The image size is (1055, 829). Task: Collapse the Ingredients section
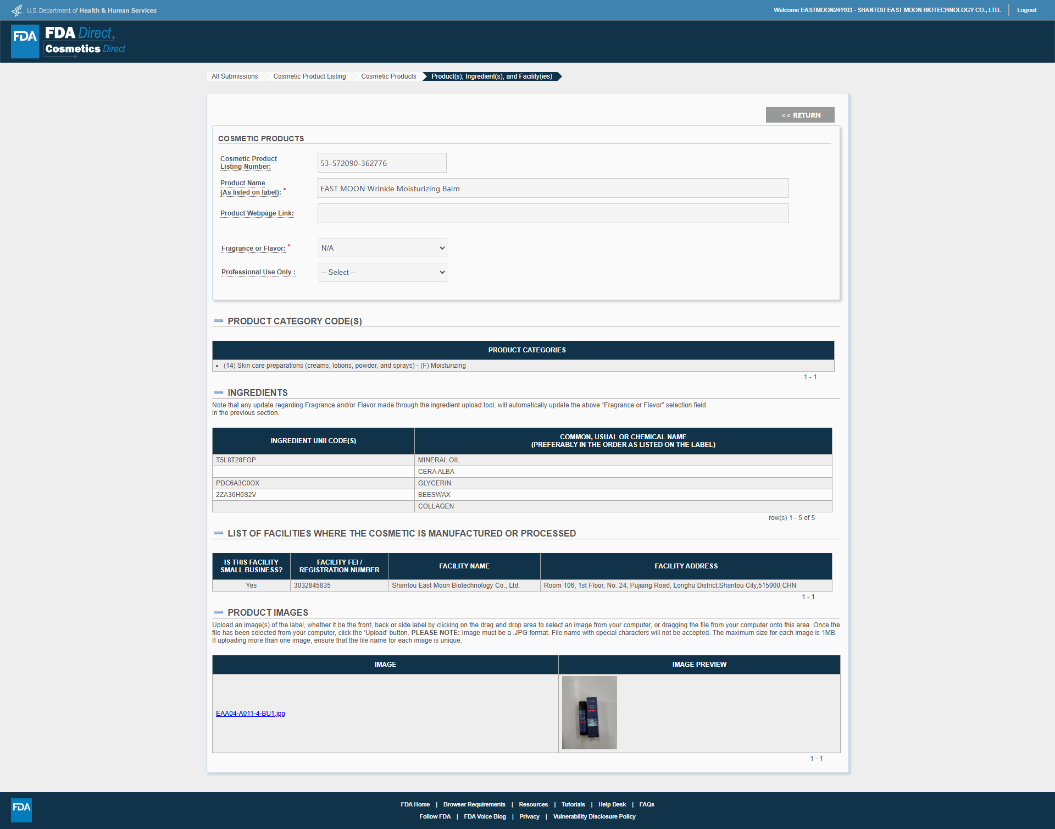tap(219, 393)
